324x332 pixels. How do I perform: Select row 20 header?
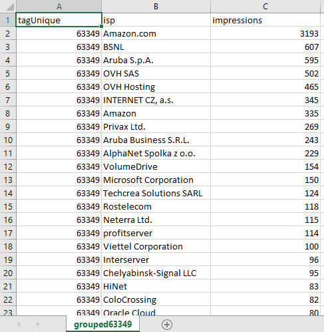pyautogui.click(x=8, y=273)
